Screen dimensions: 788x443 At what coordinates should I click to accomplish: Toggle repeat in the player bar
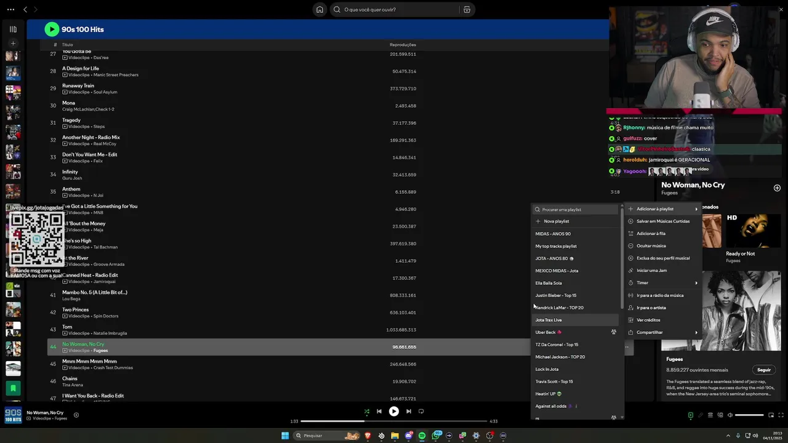pyautogui.click(x=421, y=411)
